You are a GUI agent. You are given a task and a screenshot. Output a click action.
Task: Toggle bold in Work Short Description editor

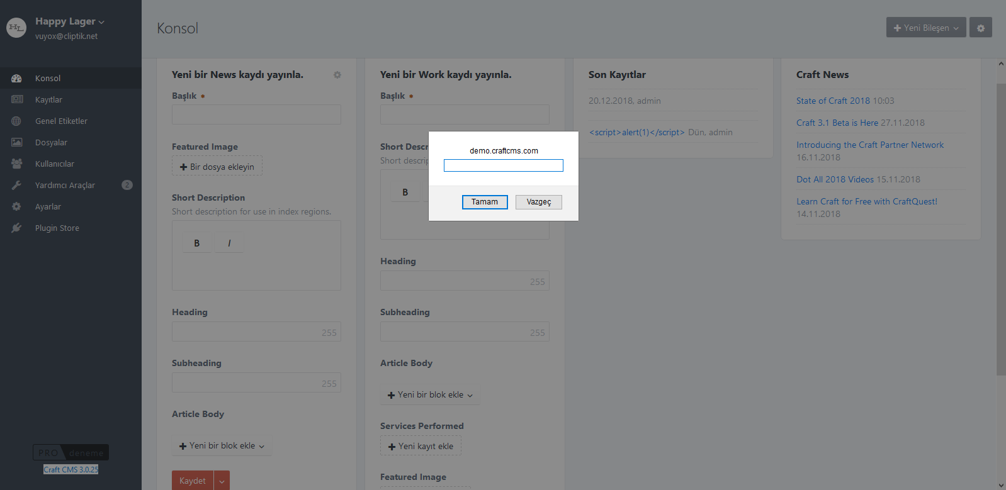pyautogui.click(x=405, y=192)
